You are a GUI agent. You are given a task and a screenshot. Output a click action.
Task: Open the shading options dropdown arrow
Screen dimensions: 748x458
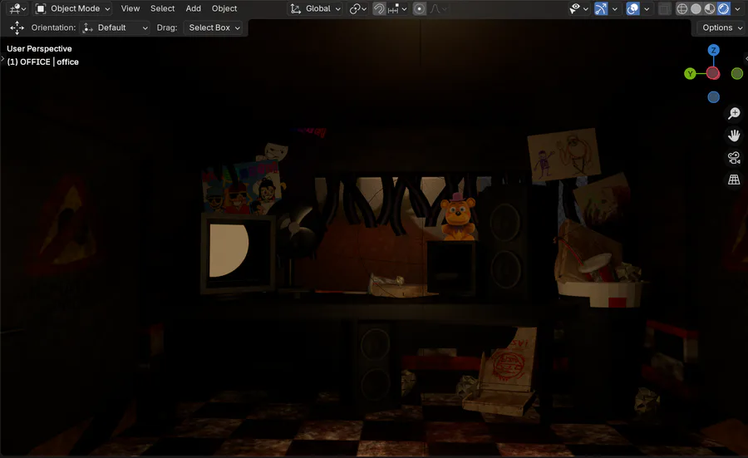(x=737, y=8)
